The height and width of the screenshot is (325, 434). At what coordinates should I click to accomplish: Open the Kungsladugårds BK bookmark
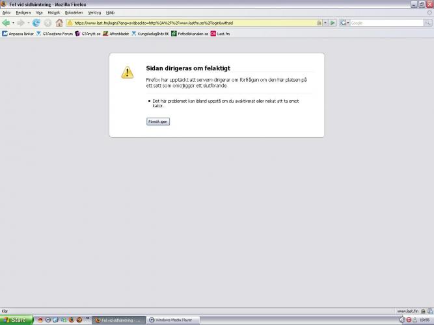pyautogui.click(x=150, y=34)
